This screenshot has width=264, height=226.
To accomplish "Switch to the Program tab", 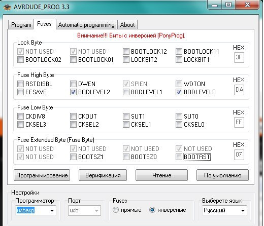I will coord(21,25).
